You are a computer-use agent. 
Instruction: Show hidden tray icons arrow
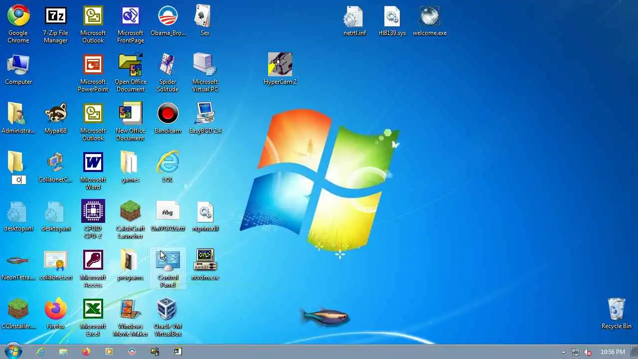(x=564, y=352)
